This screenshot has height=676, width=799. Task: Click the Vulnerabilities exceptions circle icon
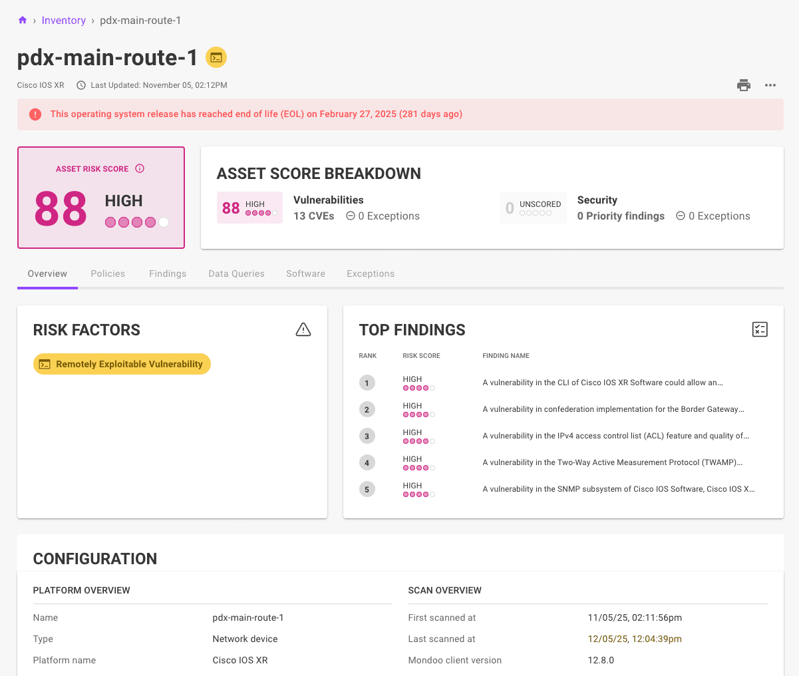click(x=350, y=216)
